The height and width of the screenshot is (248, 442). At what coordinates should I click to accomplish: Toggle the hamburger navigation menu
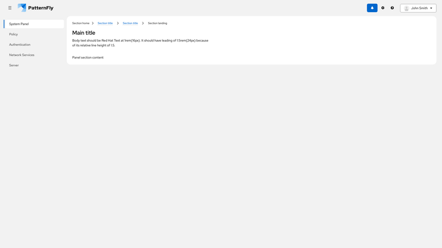(10, 8)
